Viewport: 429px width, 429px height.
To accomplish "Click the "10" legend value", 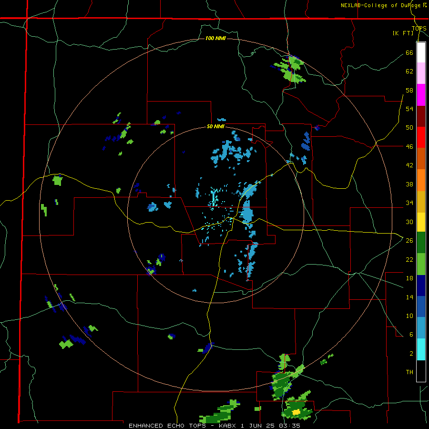I will click(409, 316).
